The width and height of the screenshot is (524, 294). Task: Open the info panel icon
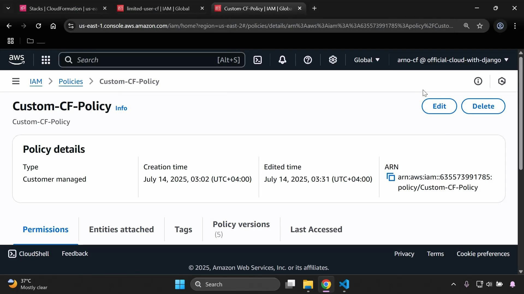478,81
